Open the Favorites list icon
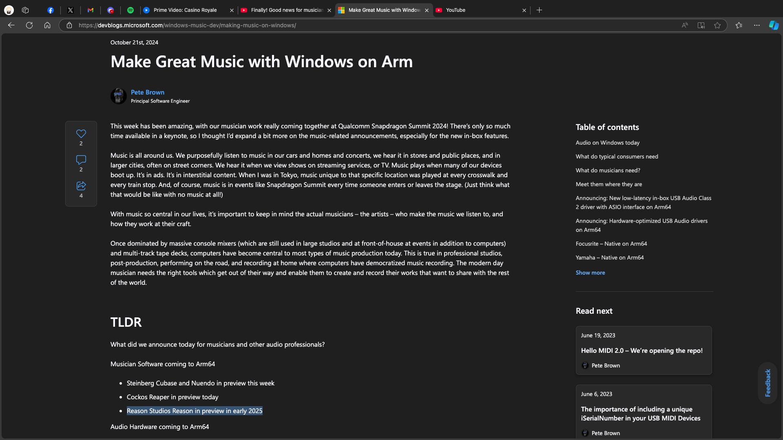Viewport: 783px width, 440px height. pyautogui.click(x=739, y=25)
